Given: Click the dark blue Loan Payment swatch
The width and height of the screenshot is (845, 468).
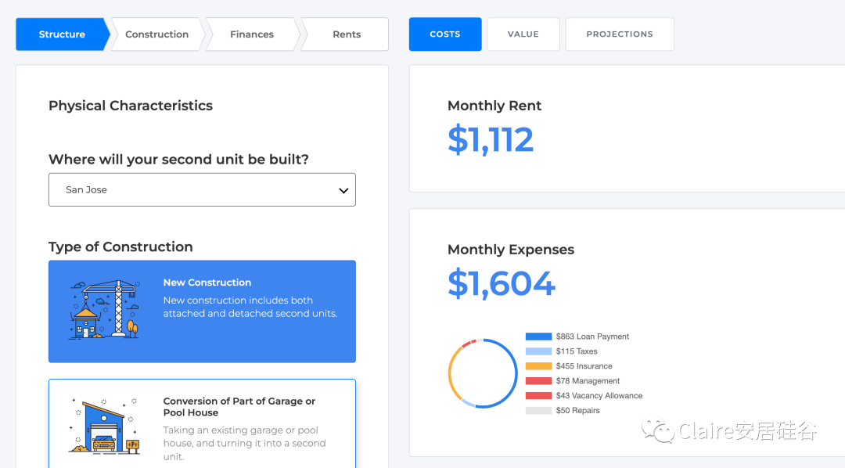Looking at the screenshot, I should point(538,337).
